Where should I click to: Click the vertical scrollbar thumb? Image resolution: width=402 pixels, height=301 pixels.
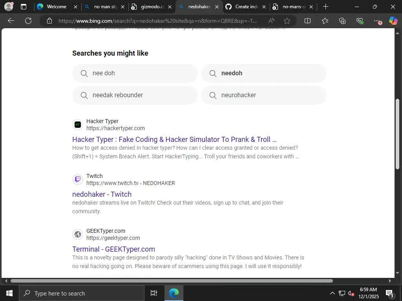point(397,134)
